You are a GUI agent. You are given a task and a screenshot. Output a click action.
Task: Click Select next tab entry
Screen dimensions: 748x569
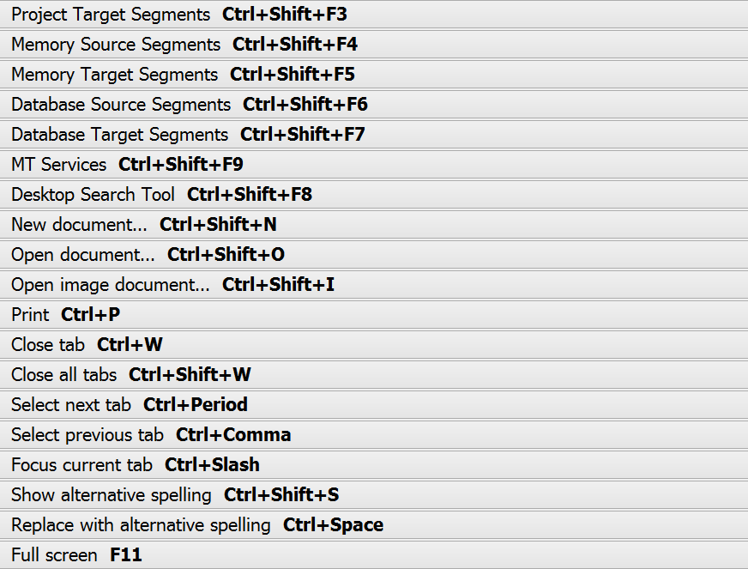(x=71, y=405)
